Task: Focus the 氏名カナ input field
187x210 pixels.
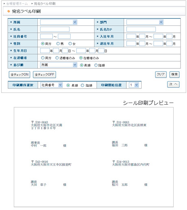Action: (x=141, y=29)
